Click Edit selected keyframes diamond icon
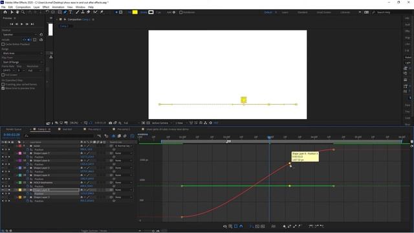Screen dimensions: 414x233 [x=284, y=227]
